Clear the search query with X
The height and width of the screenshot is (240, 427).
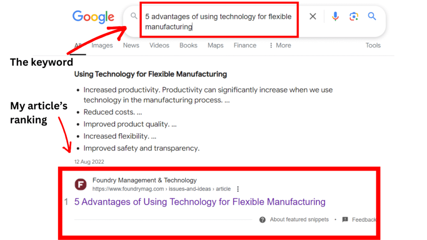pos(313,16)
